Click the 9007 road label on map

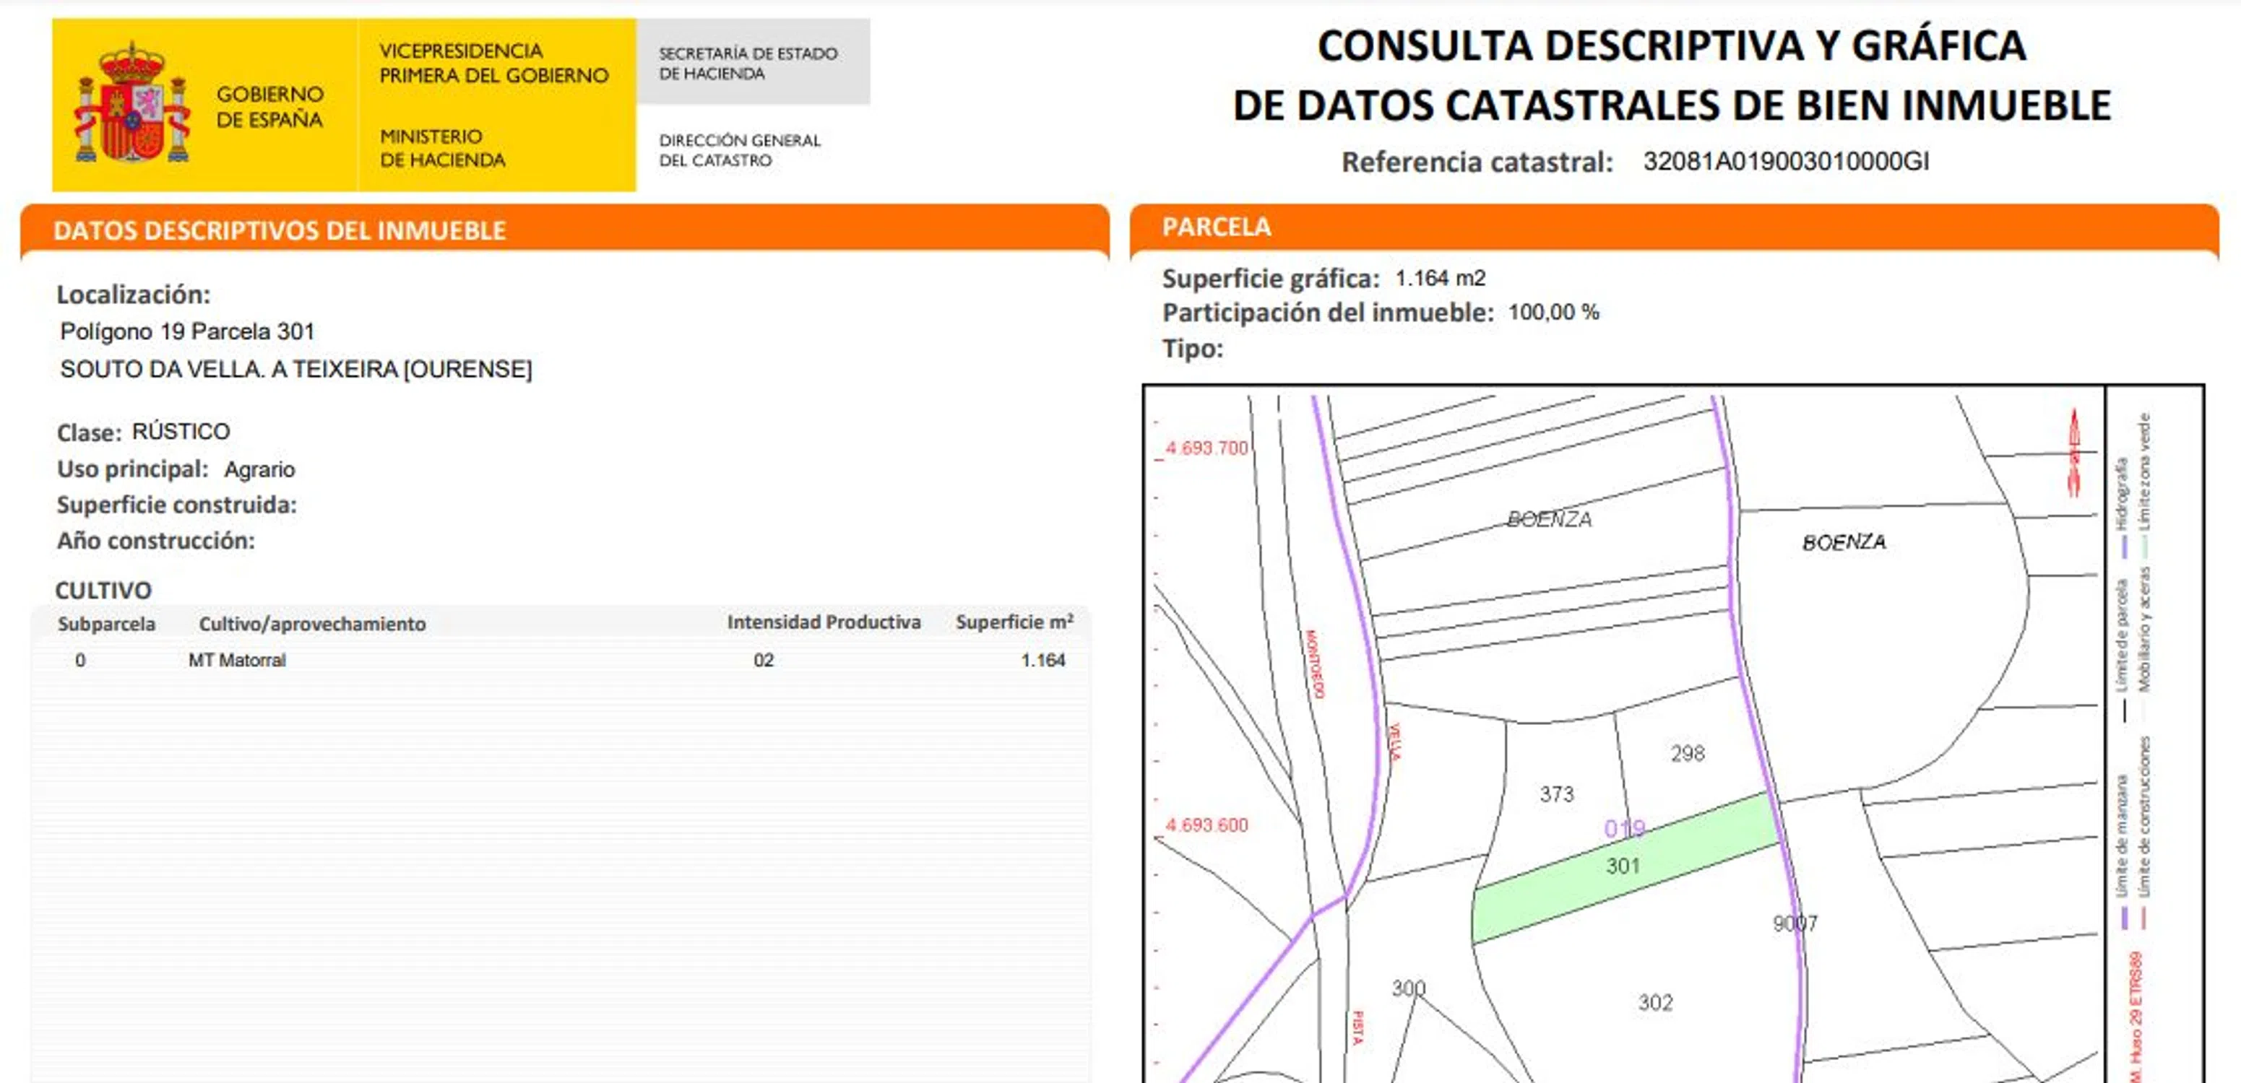coord(1795,924)
